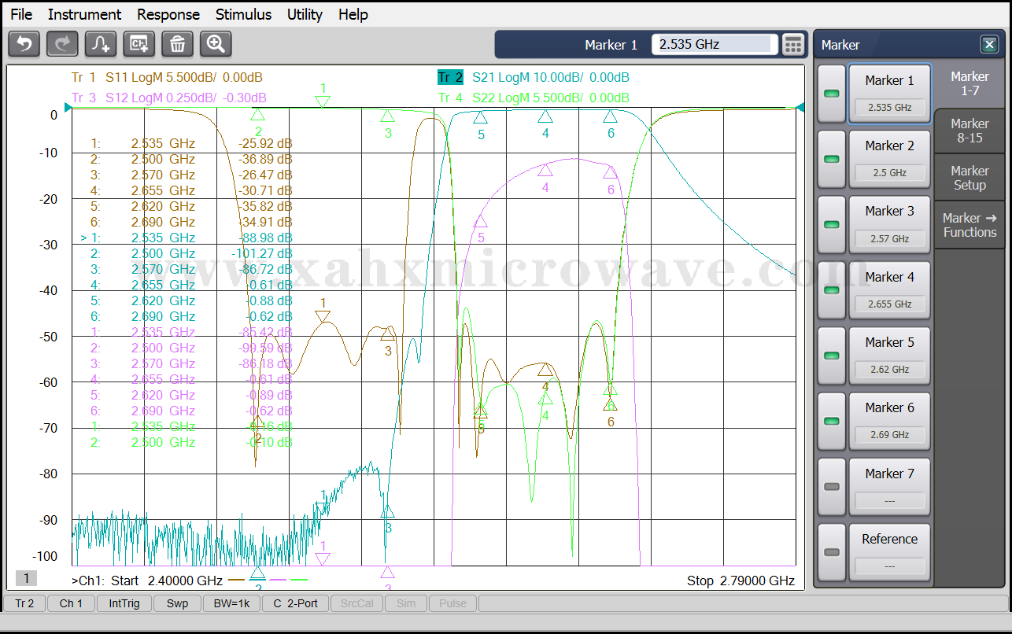Click the Marker 1 frequency entry field
The width and height of the screenshot is (1012, 634).
[714, 45]
